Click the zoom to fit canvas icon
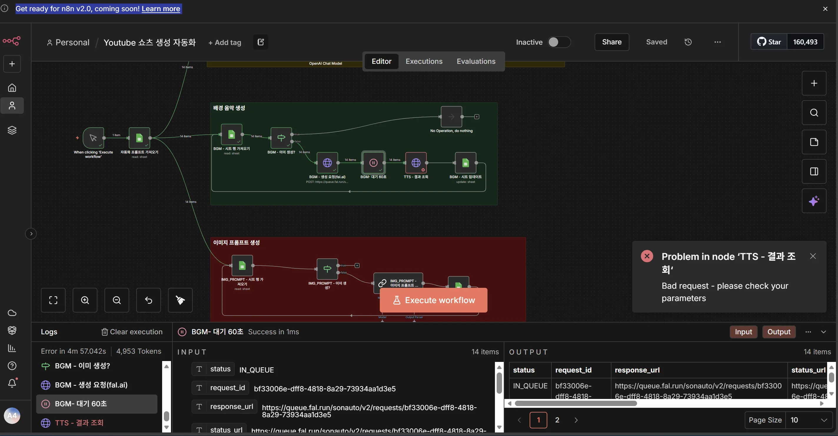838x436 pixels. [x=53, y=300]
